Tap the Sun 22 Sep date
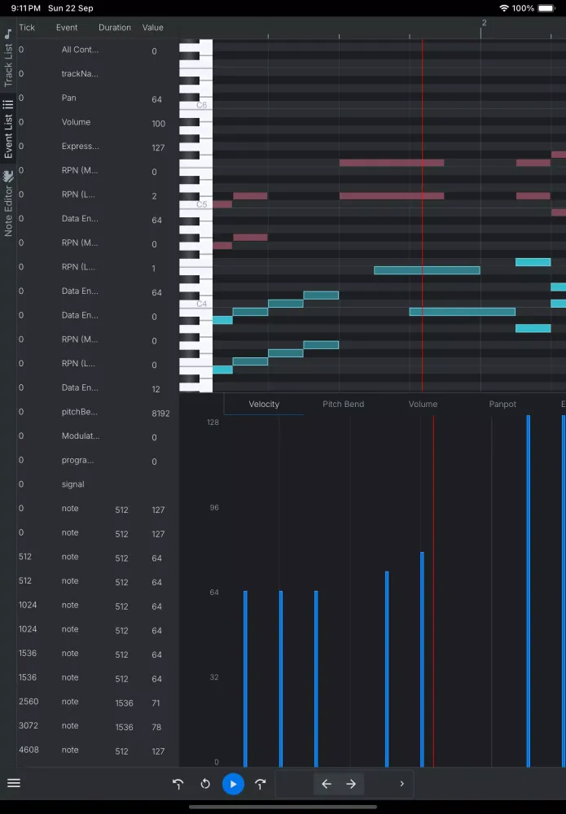The height and width of the screenshot is (814, 566). pyautogui.click(x=71, y=8)
